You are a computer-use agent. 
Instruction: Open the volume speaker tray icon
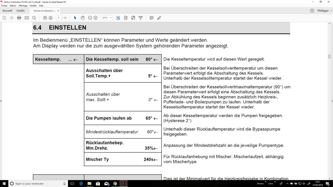[x=304, y=184]
